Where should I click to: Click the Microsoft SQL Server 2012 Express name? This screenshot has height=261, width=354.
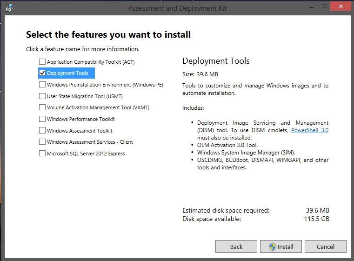point(86,154)
